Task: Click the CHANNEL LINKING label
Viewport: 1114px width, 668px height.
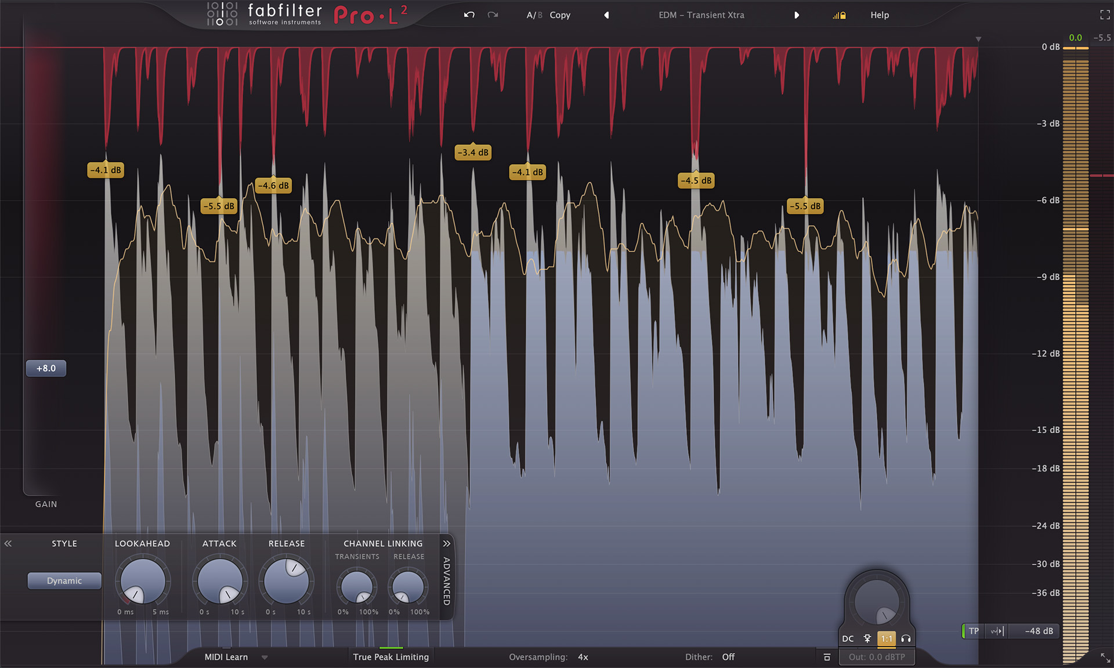Action: coord(383,543)
